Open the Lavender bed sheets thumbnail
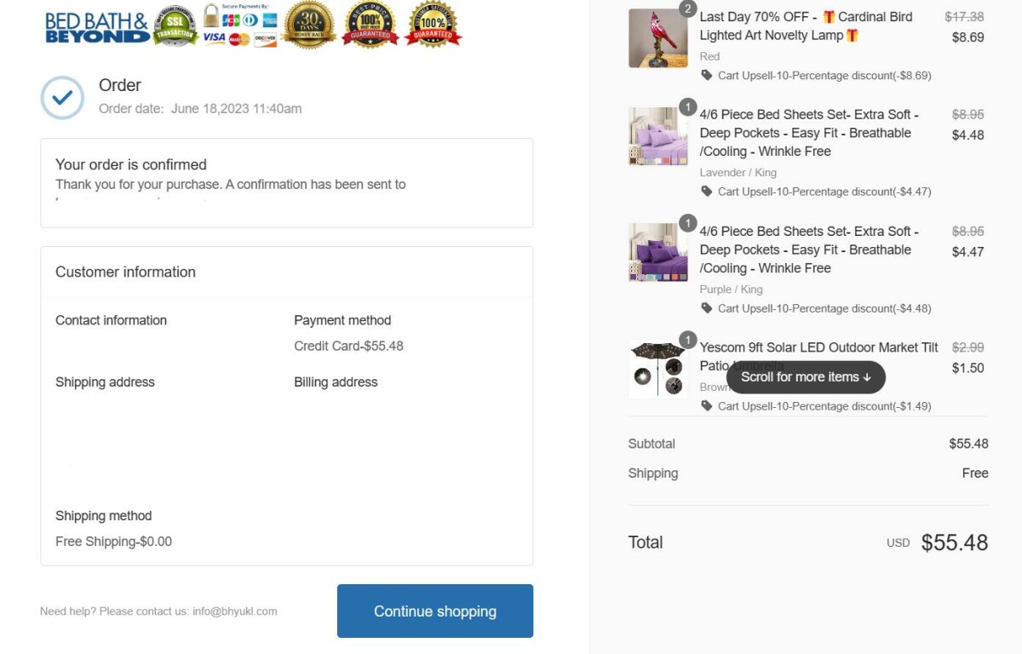 point(657,136)
